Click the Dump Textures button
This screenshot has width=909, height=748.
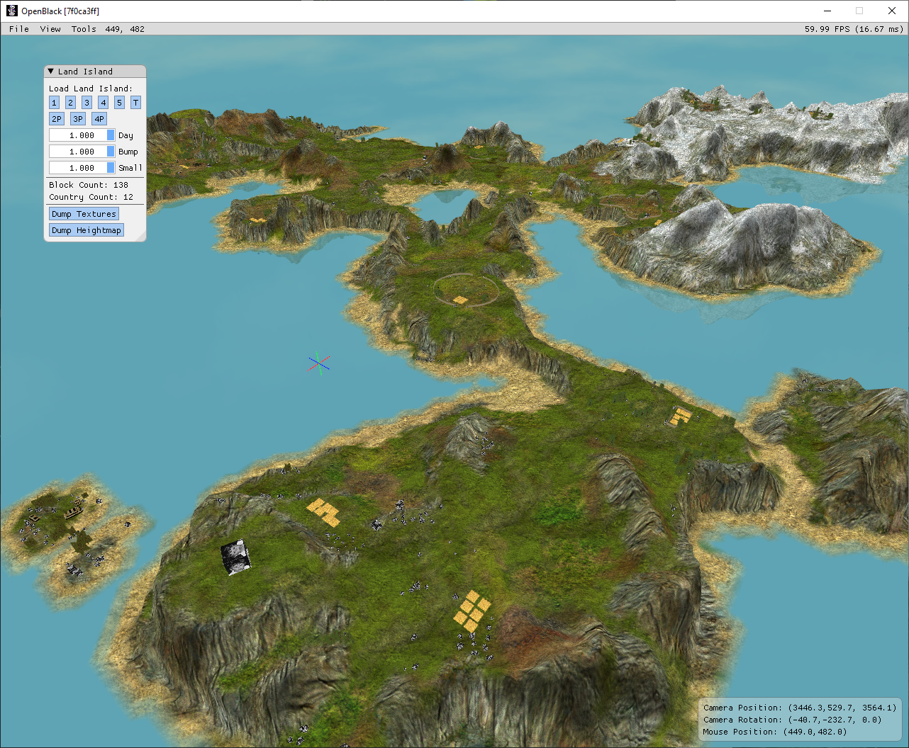84,214
